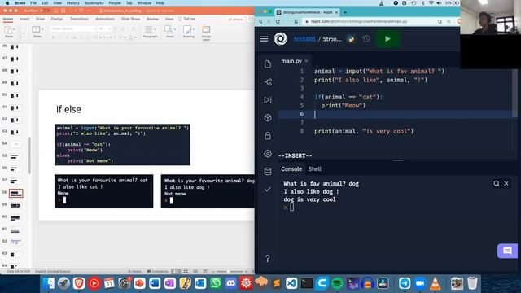Open the Paragraph dropdown in PowerPoint

coord(150,32)
